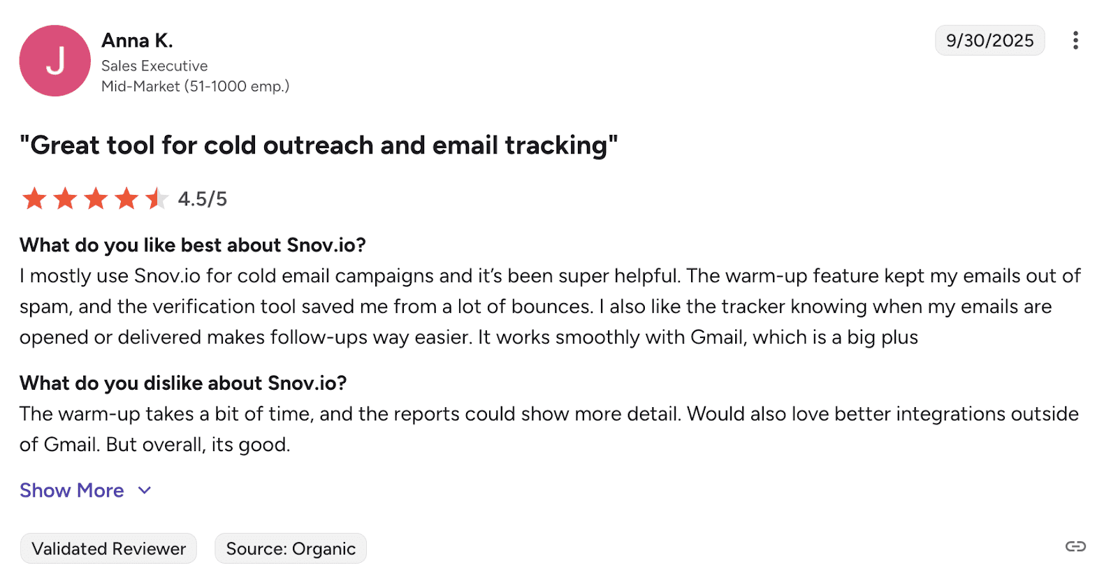This screenshot has width=1118, height=586.
Task: Click the "What do you dislike" heading
Action: click(183, 383)
